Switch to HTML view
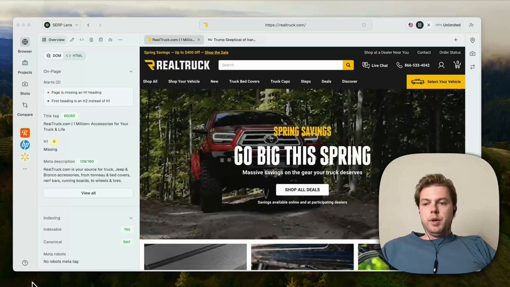 pos(74,56)
